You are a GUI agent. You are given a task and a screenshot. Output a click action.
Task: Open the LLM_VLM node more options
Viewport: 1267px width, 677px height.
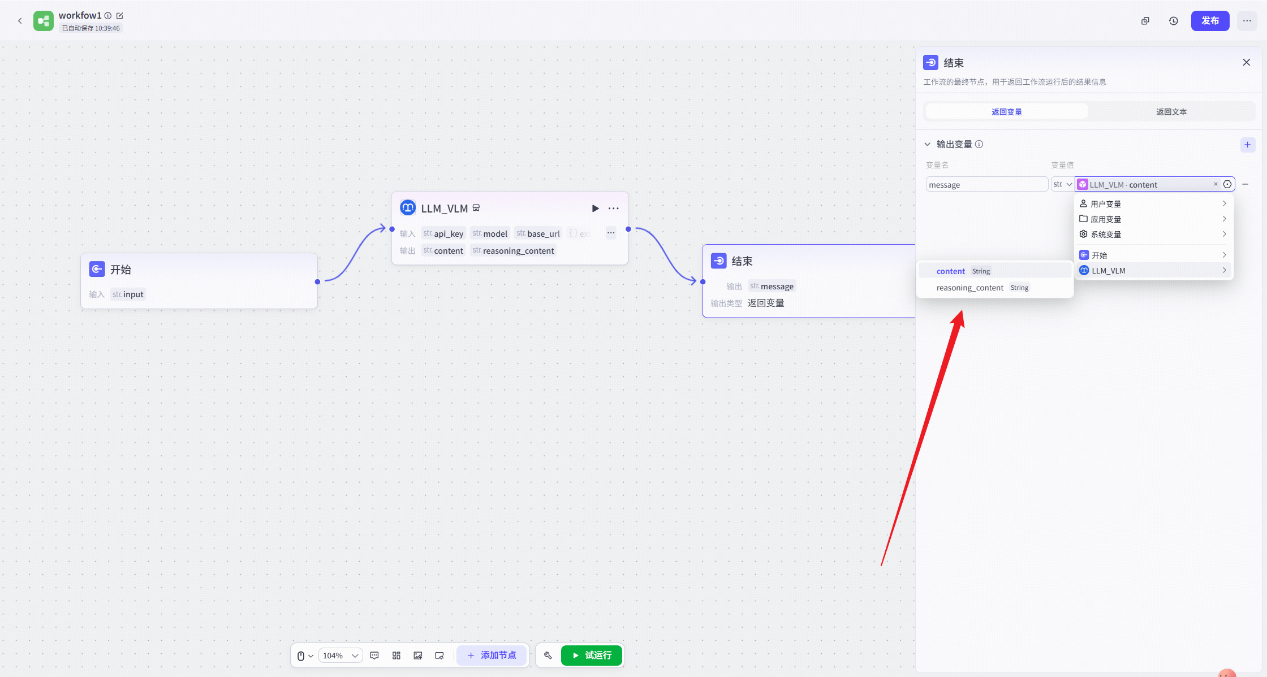[x=614, y=209]
